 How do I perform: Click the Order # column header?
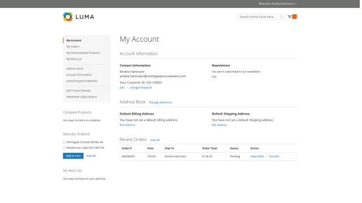click(127, 148)
